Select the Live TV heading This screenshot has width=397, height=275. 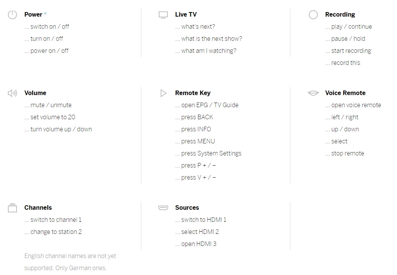tap(186, 14)
